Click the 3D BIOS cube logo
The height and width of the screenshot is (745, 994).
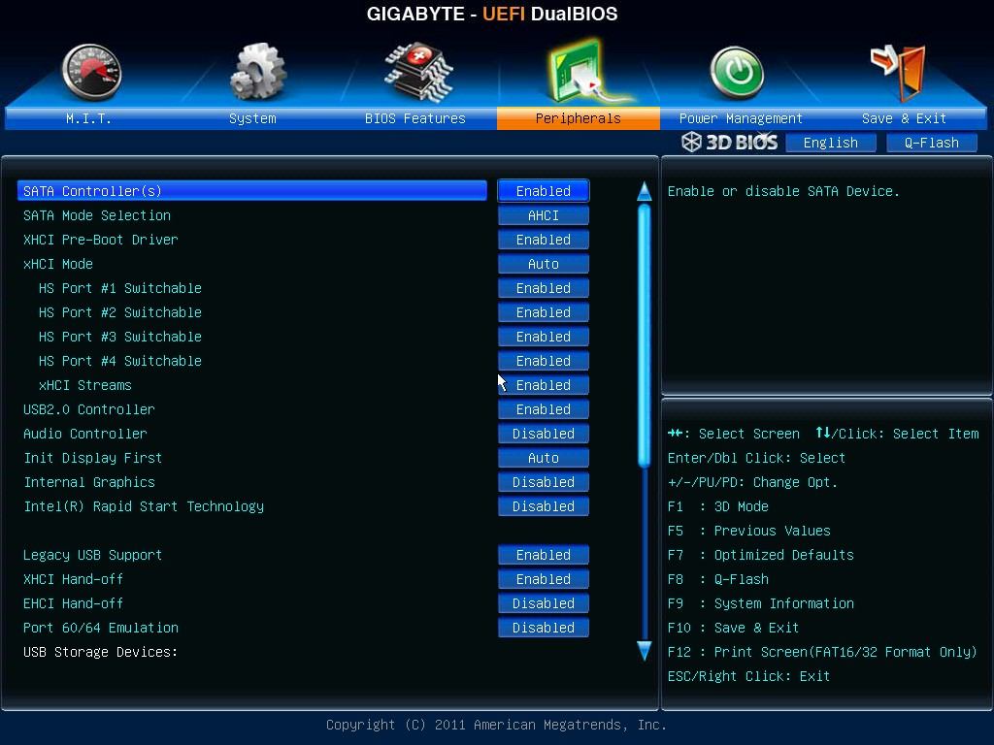[x=691, y=142]
